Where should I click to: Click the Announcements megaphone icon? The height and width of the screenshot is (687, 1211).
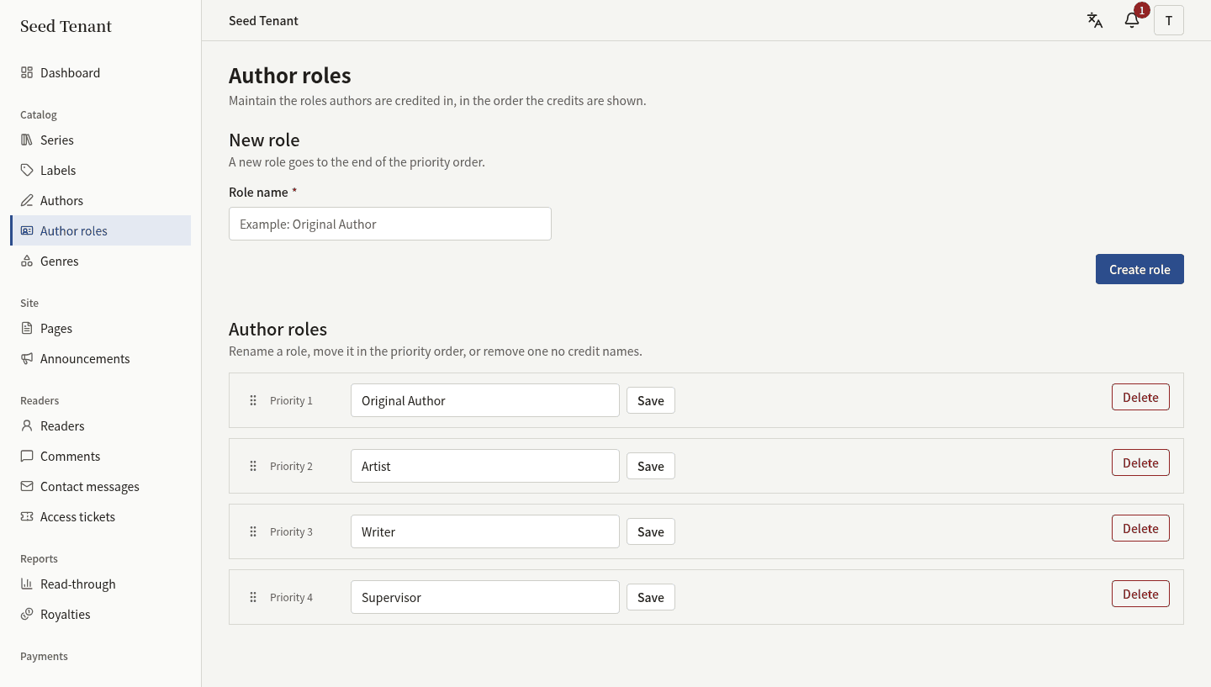pos(27,358)
